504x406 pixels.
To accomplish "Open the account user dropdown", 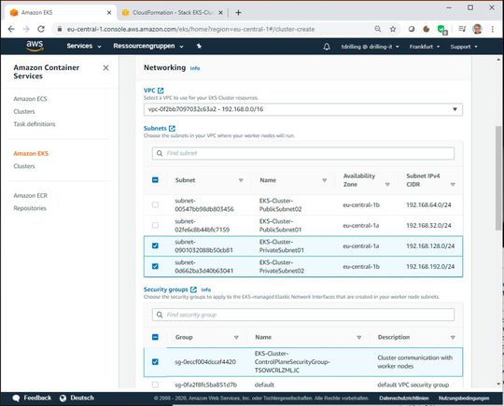I will click(x=370, y=47).
